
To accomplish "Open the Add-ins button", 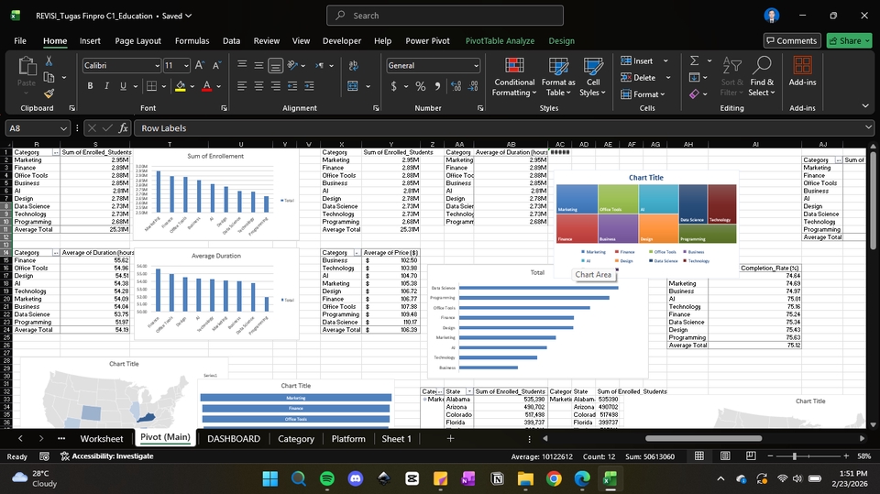I will click(802, 71).
